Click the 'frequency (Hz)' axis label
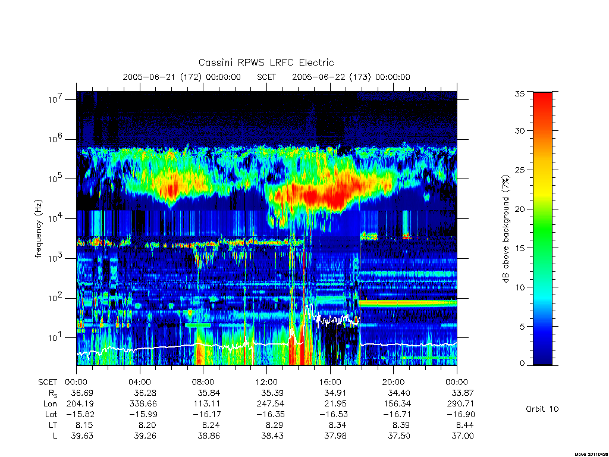 point(38,228)
